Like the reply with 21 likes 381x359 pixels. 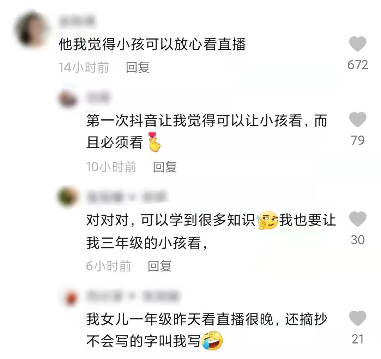pyautogui.click(x=357, y=318)
